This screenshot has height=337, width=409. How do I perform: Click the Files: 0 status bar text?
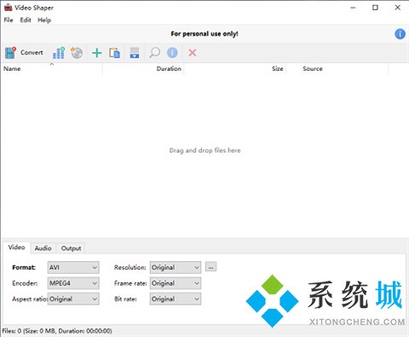[x=57, y=331]
